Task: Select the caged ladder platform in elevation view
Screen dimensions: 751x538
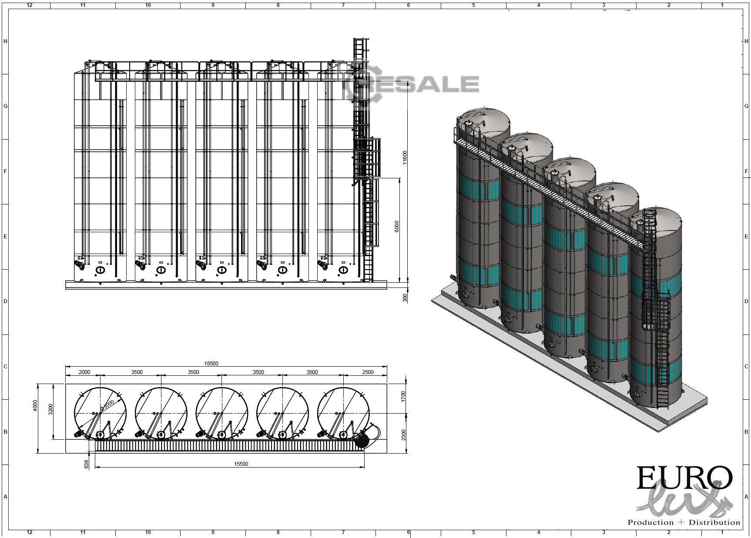Action: click(367, 157)
